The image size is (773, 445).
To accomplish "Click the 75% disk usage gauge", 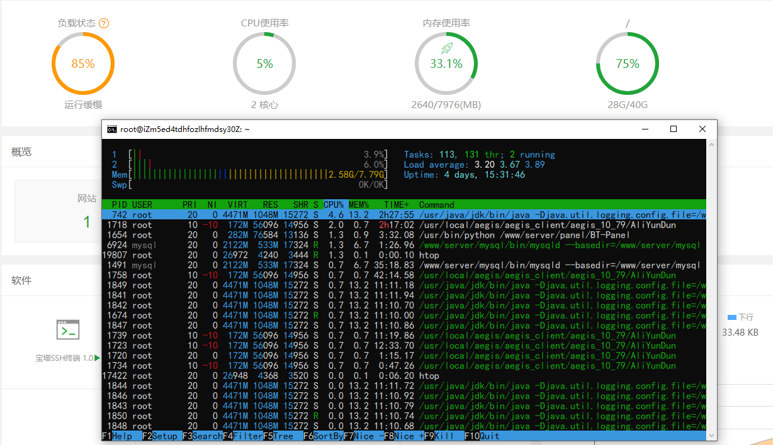I will tap(627, 63).
